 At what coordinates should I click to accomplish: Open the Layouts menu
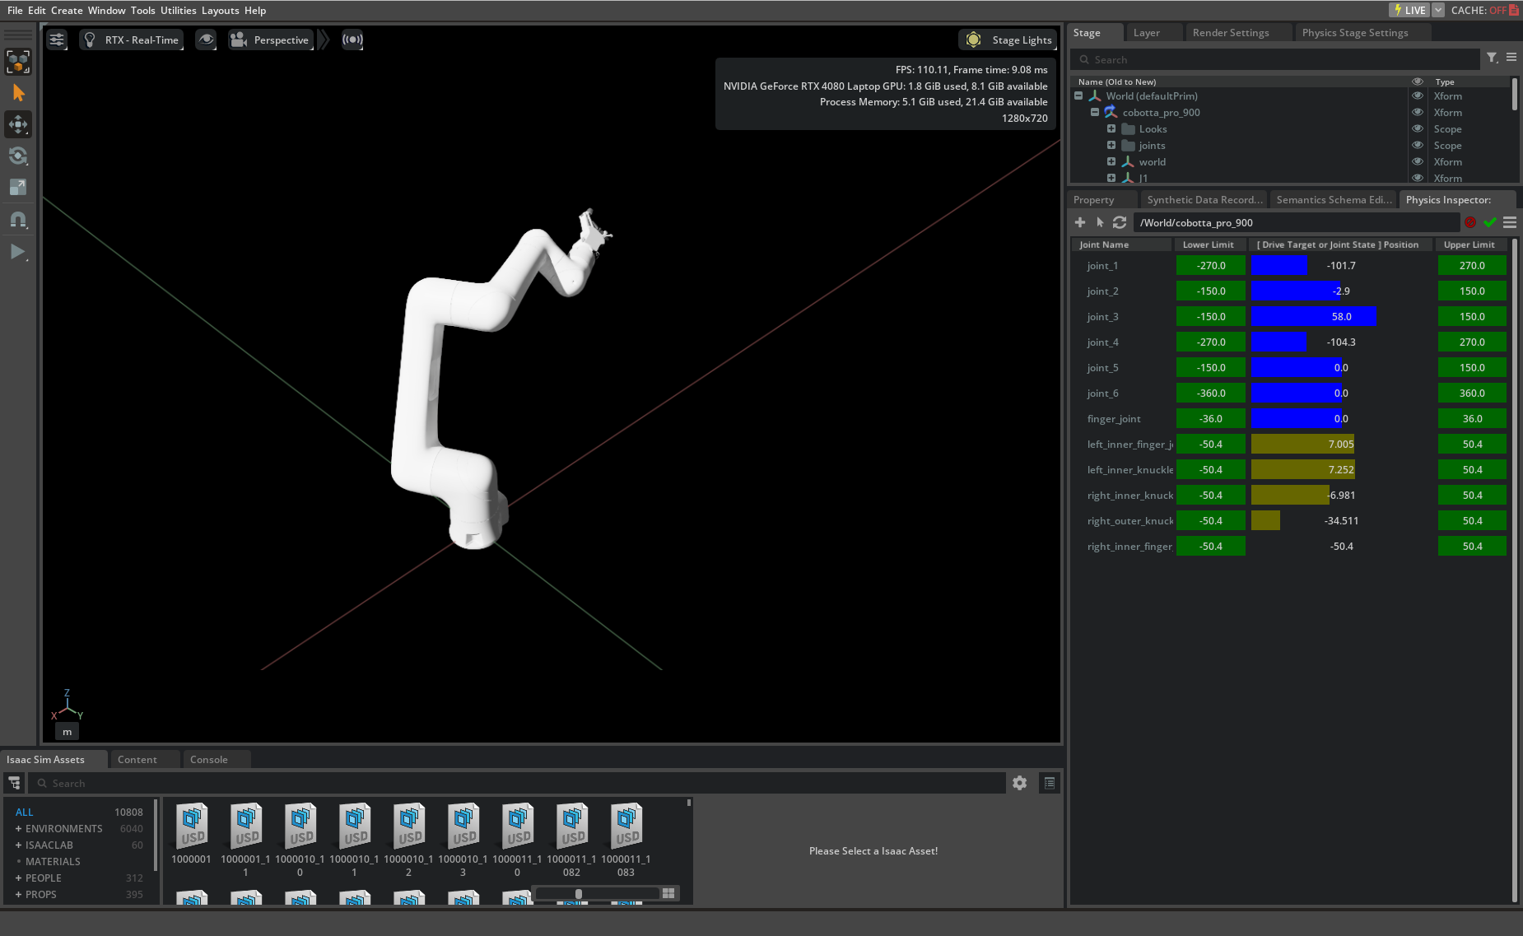[x=221, y=10]
